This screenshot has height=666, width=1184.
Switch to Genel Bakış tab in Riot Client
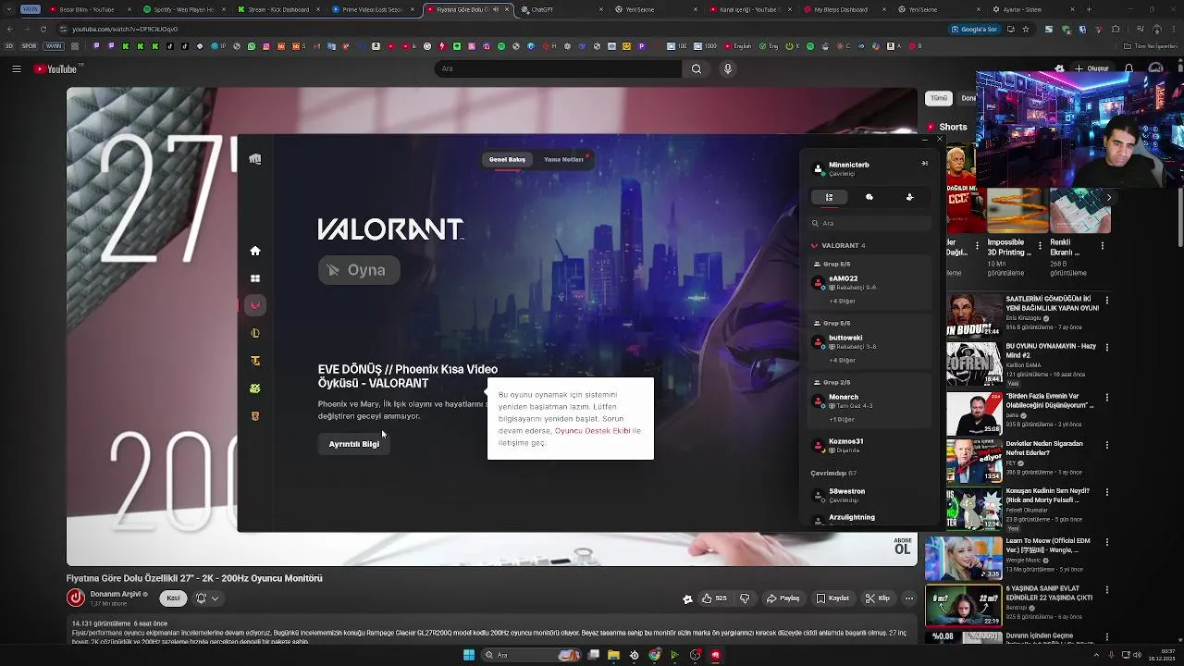(x=507, y=159)
